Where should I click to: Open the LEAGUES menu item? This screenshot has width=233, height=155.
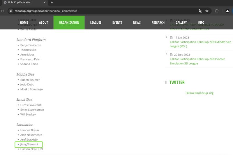(x=96, y=22)
